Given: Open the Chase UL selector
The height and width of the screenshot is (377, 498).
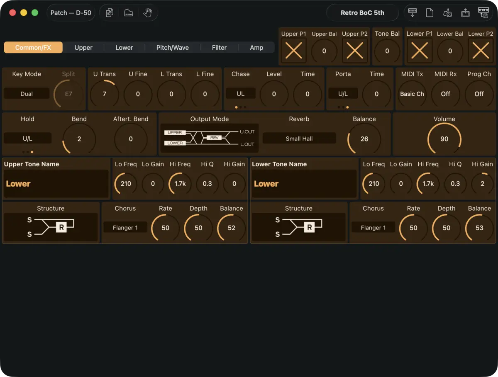Looking at the screenshot, I should point(241,94).
